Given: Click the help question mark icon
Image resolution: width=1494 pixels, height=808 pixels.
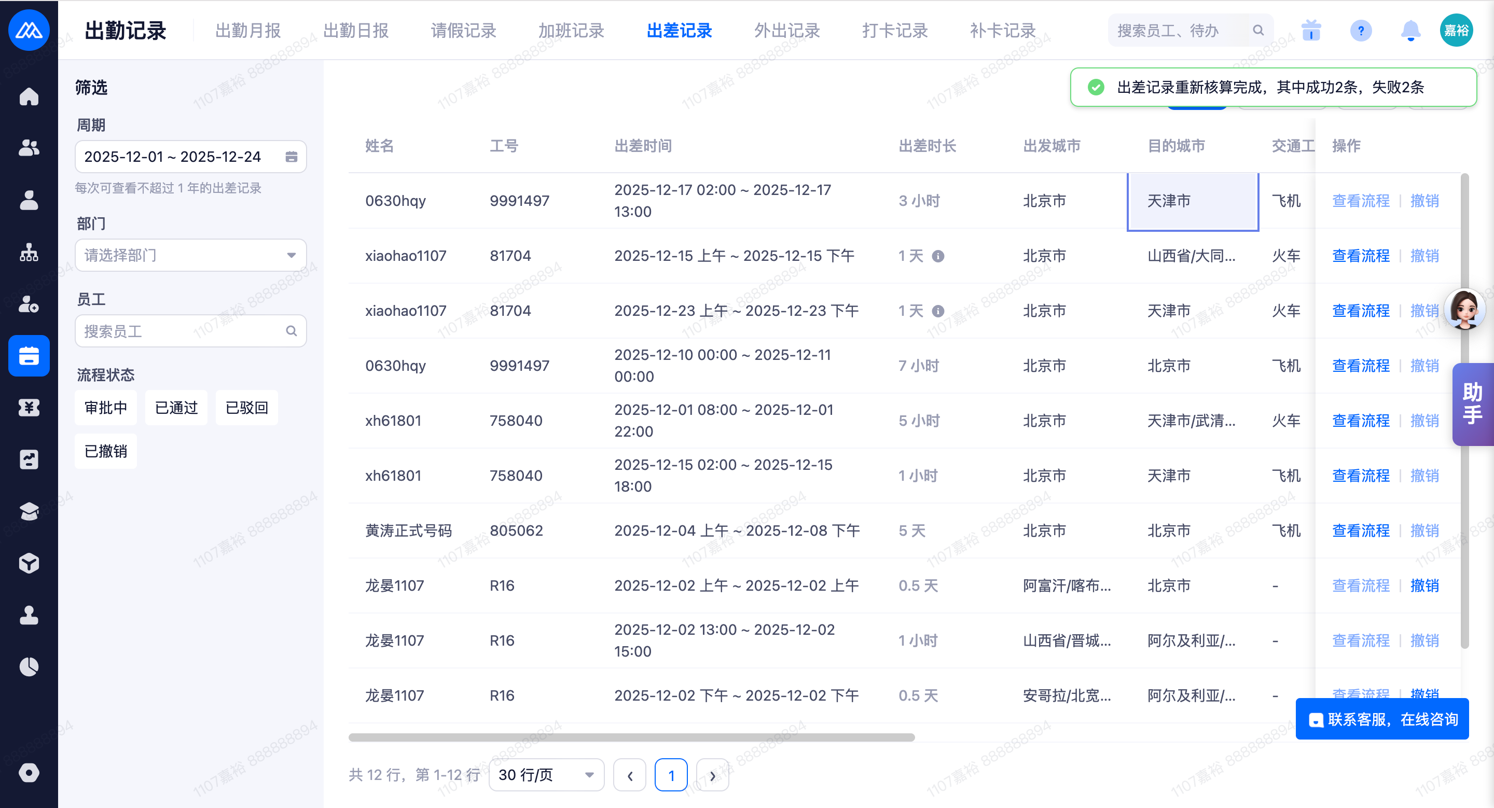Looking at the screenshot, I should tap(1360, 30).
